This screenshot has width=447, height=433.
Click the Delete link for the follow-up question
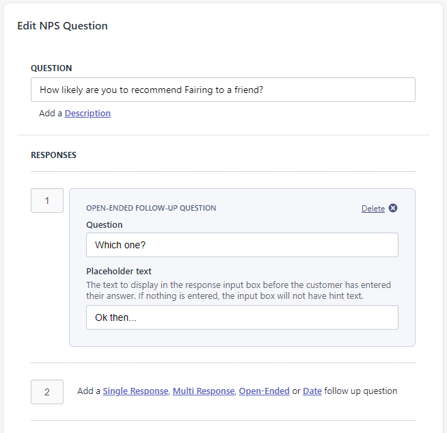[372, 209]
